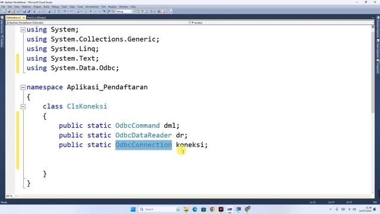The height and width of the screenshot is (214, 380).
Task: Click the Copy toolbar icon
Action: tap(39, 11)
